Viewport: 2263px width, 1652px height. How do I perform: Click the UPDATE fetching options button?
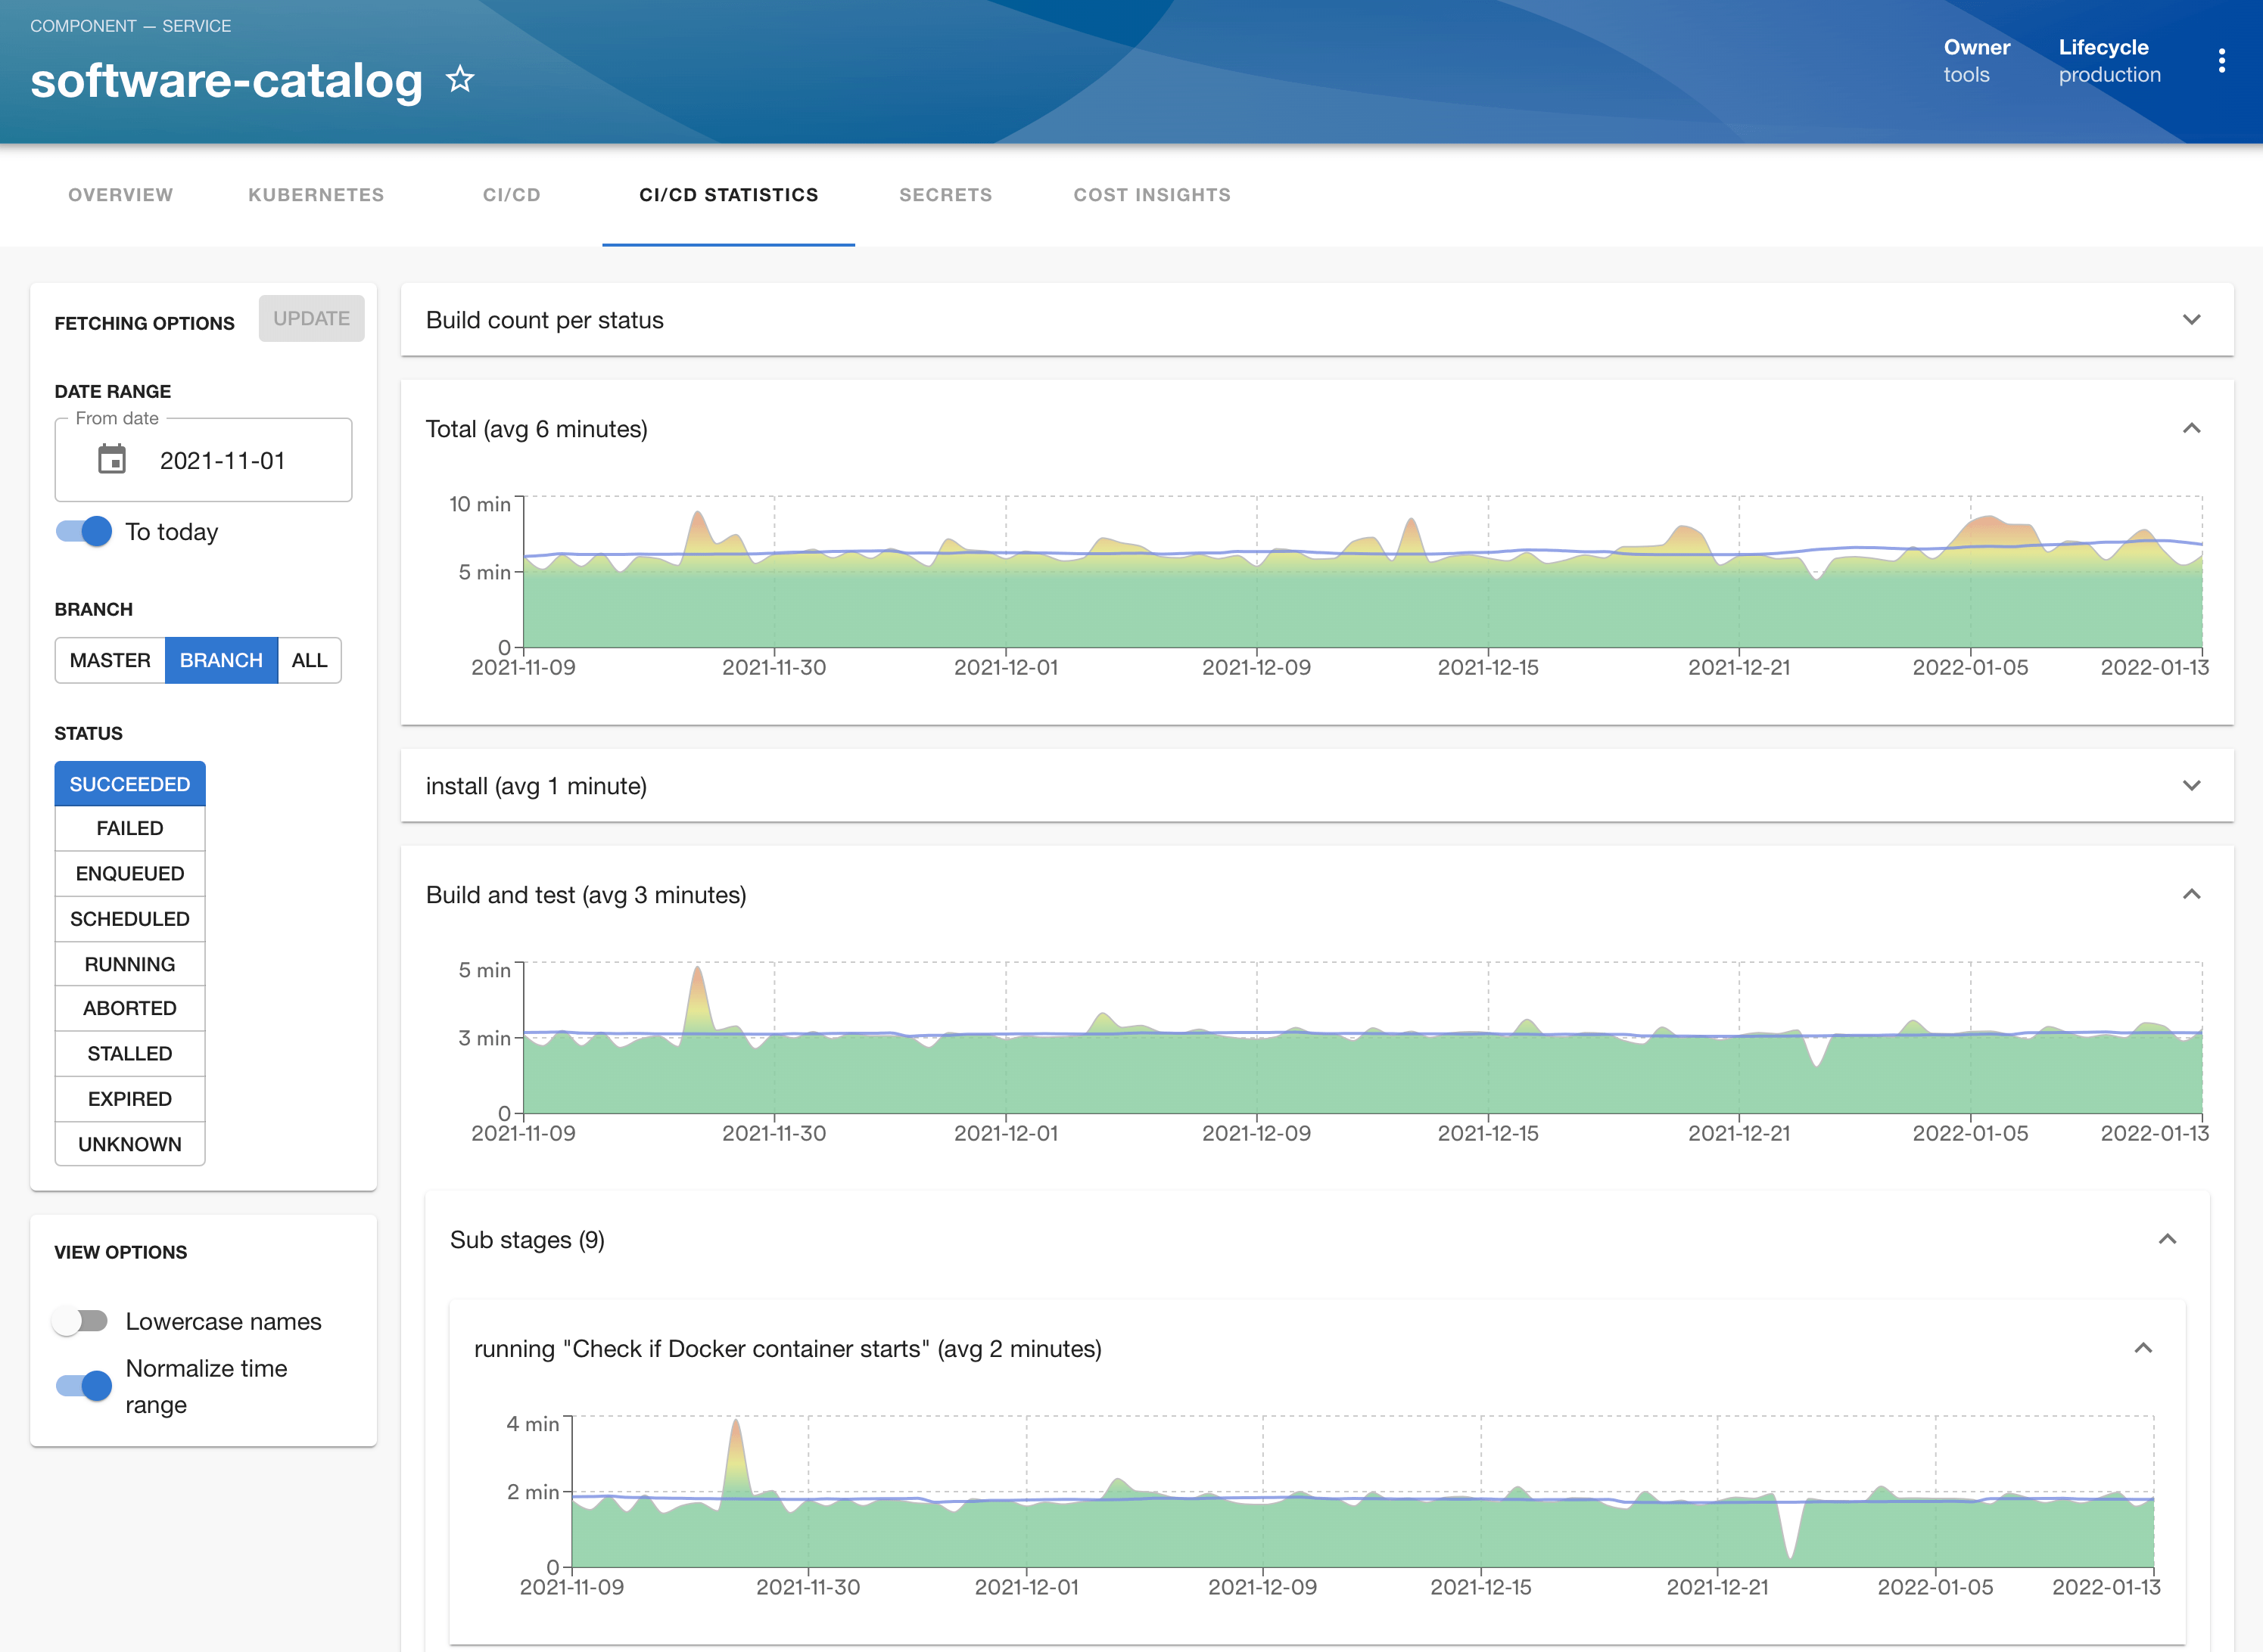click(310, 318)
